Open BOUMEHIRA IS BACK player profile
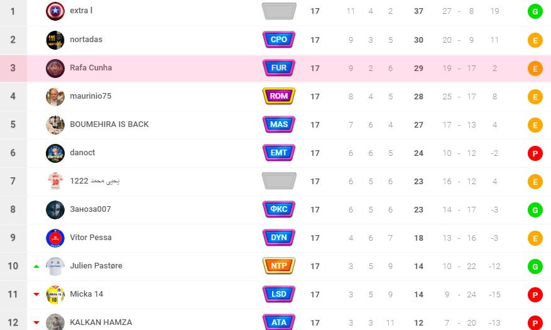This screenshot has width=551, height=330. point(109,124)
